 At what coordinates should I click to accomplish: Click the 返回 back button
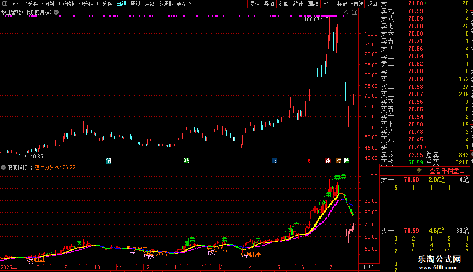pos(372,4)
